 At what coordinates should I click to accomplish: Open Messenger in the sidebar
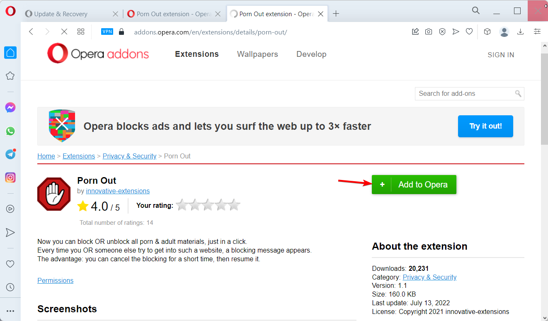(x=10, y=108)
